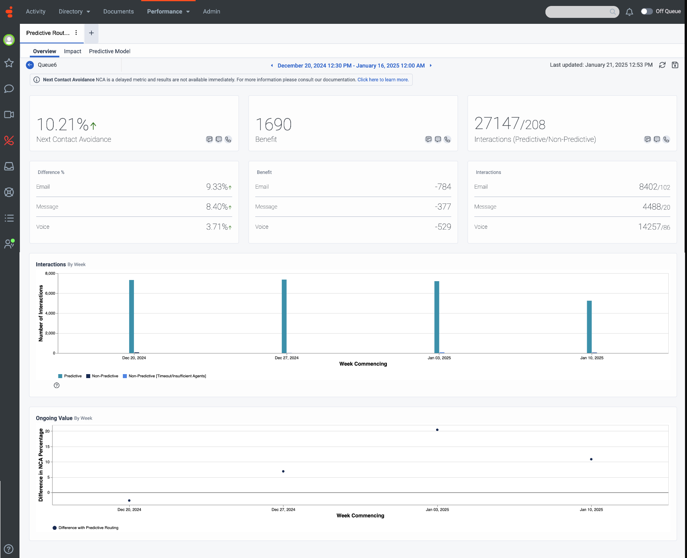This screenshot has width=687, height=558.
Task: Expand the Directory dropdown
Action: click(74, 12)
